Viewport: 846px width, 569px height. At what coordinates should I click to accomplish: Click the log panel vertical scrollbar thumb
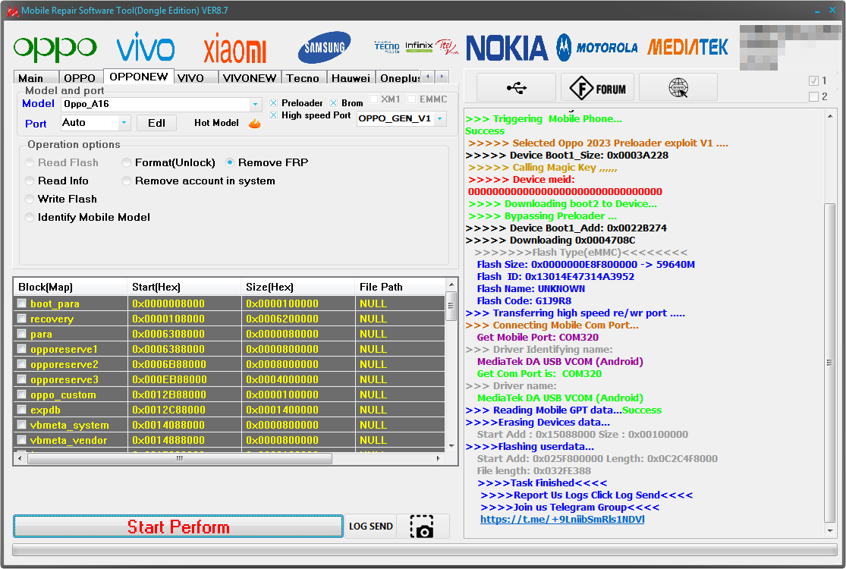pos(830,363)
